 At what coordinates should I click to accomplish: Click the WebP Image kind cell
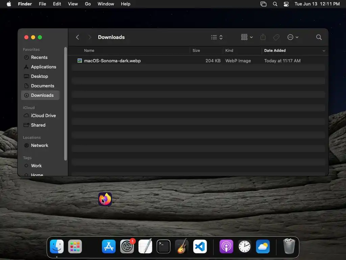click(x=238, y=61)
